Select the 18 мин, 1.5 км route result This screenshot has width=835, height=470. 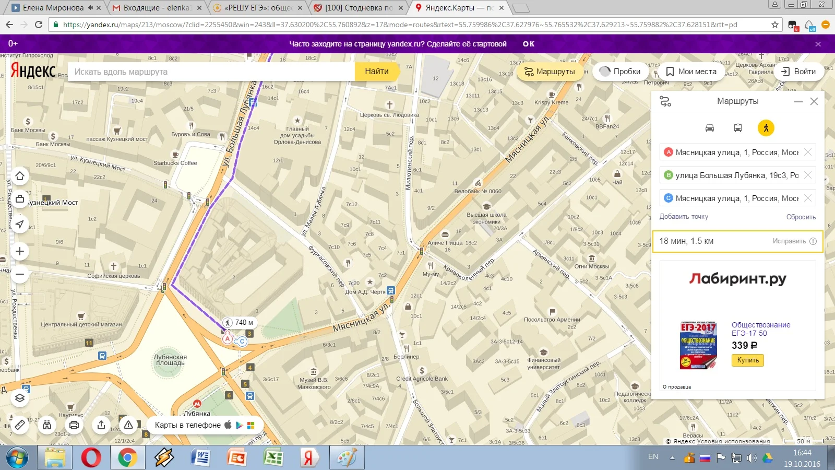point(738,241)
